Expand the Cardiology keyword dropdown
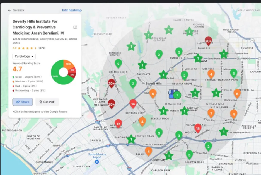The height and width of the screenshot is (175, 261). tap(24, 56)
